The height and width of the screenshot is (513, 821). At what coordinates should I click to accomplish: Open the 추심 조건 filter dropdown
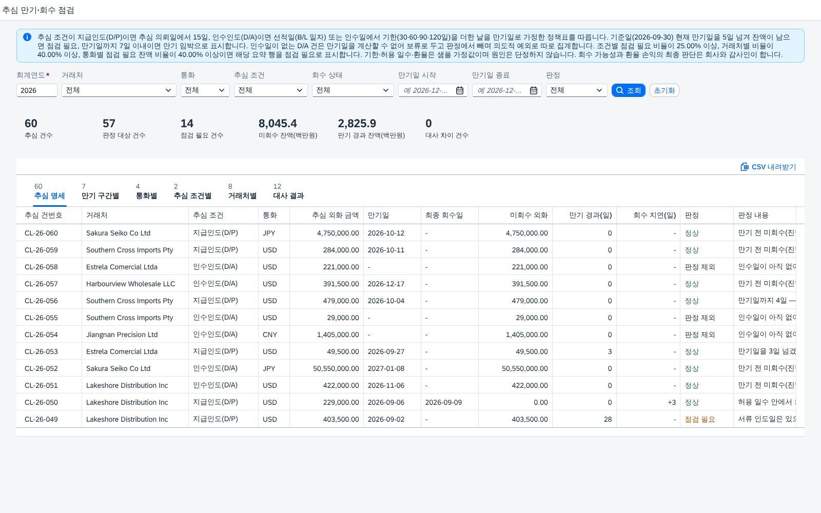(x=271, y=90)
